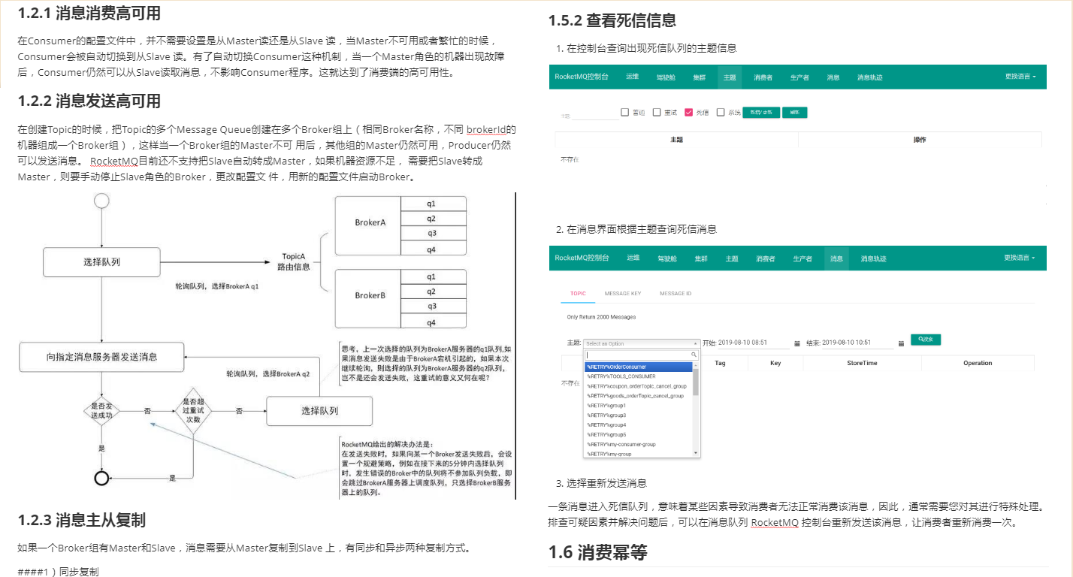Click the heading 1.6 消费幂等
Image resolution: width=1073 pixels, height=577 pixels.
pos(598,553)
